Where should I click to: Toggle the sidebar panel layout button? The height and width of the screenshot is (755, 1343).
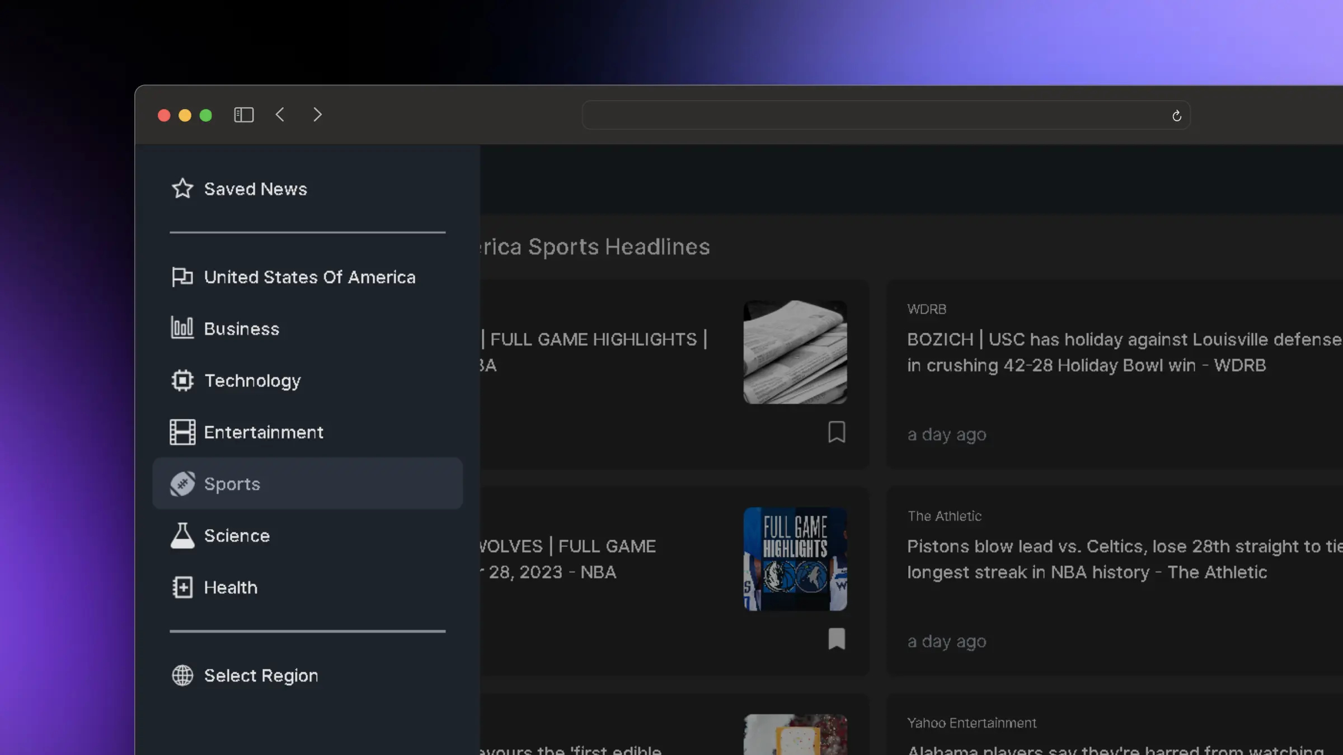pos(243,114)
